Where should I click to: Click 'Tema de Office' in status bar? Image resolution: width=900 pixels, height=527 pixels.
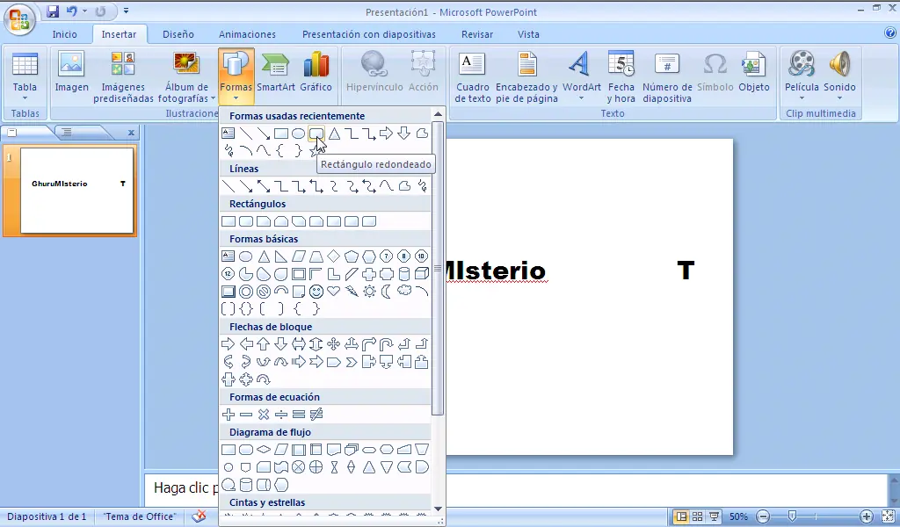(x=140, y=516)
